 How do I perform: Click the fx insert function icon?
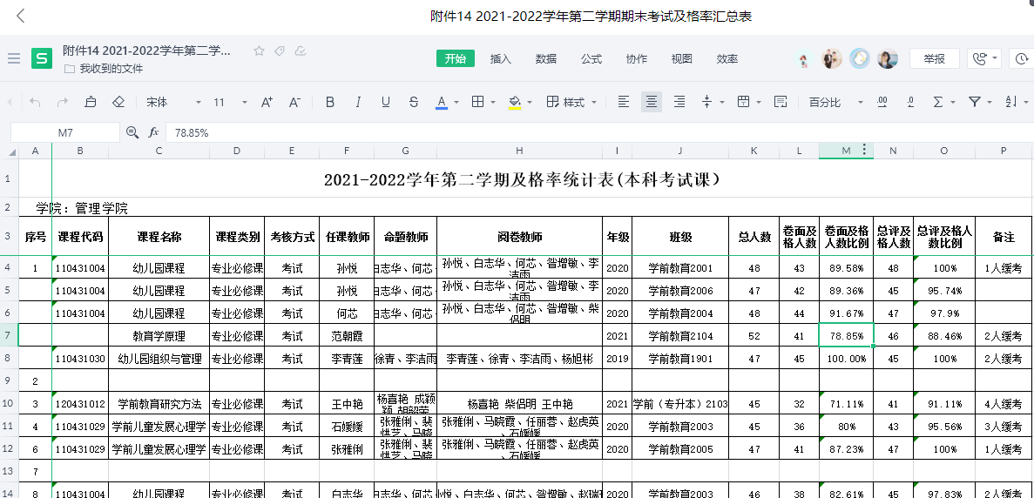(153, 132)
